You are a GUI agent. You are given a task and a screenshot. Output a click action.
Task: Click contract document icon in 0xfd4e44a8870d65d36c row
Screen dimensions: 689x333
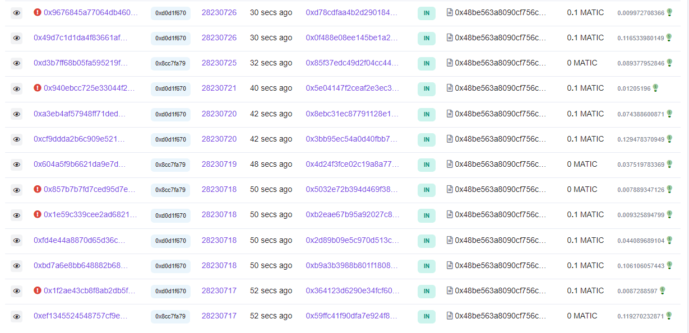coord(450,240)
